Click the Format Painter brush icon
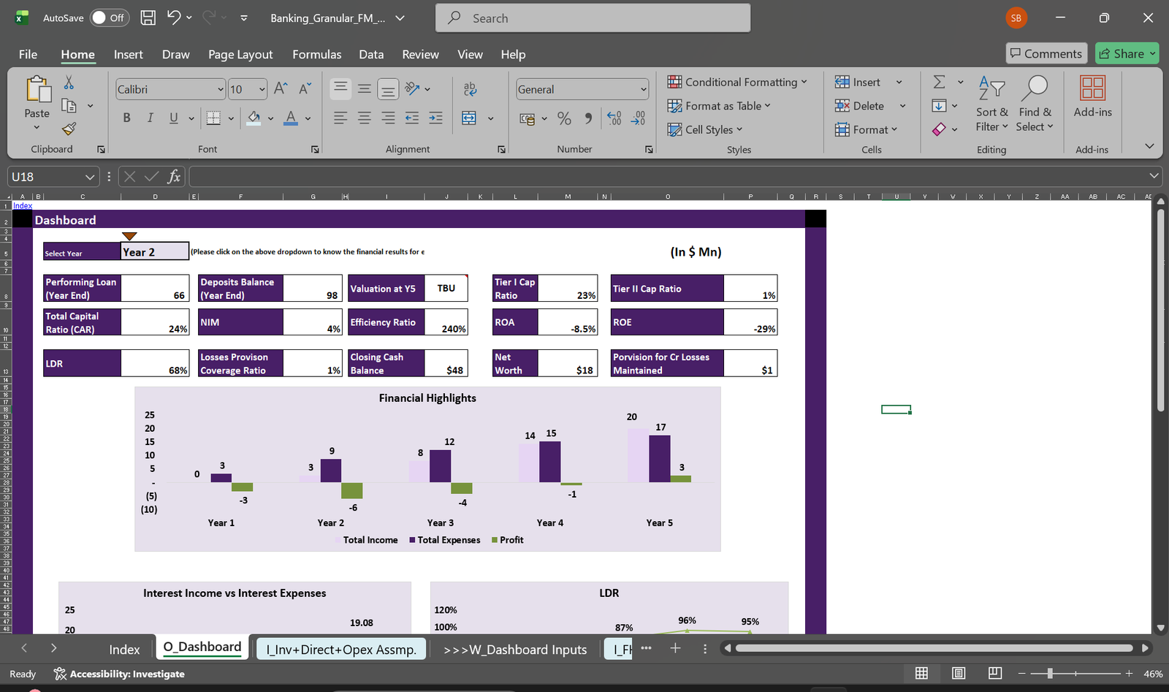 tap(69, 129)
